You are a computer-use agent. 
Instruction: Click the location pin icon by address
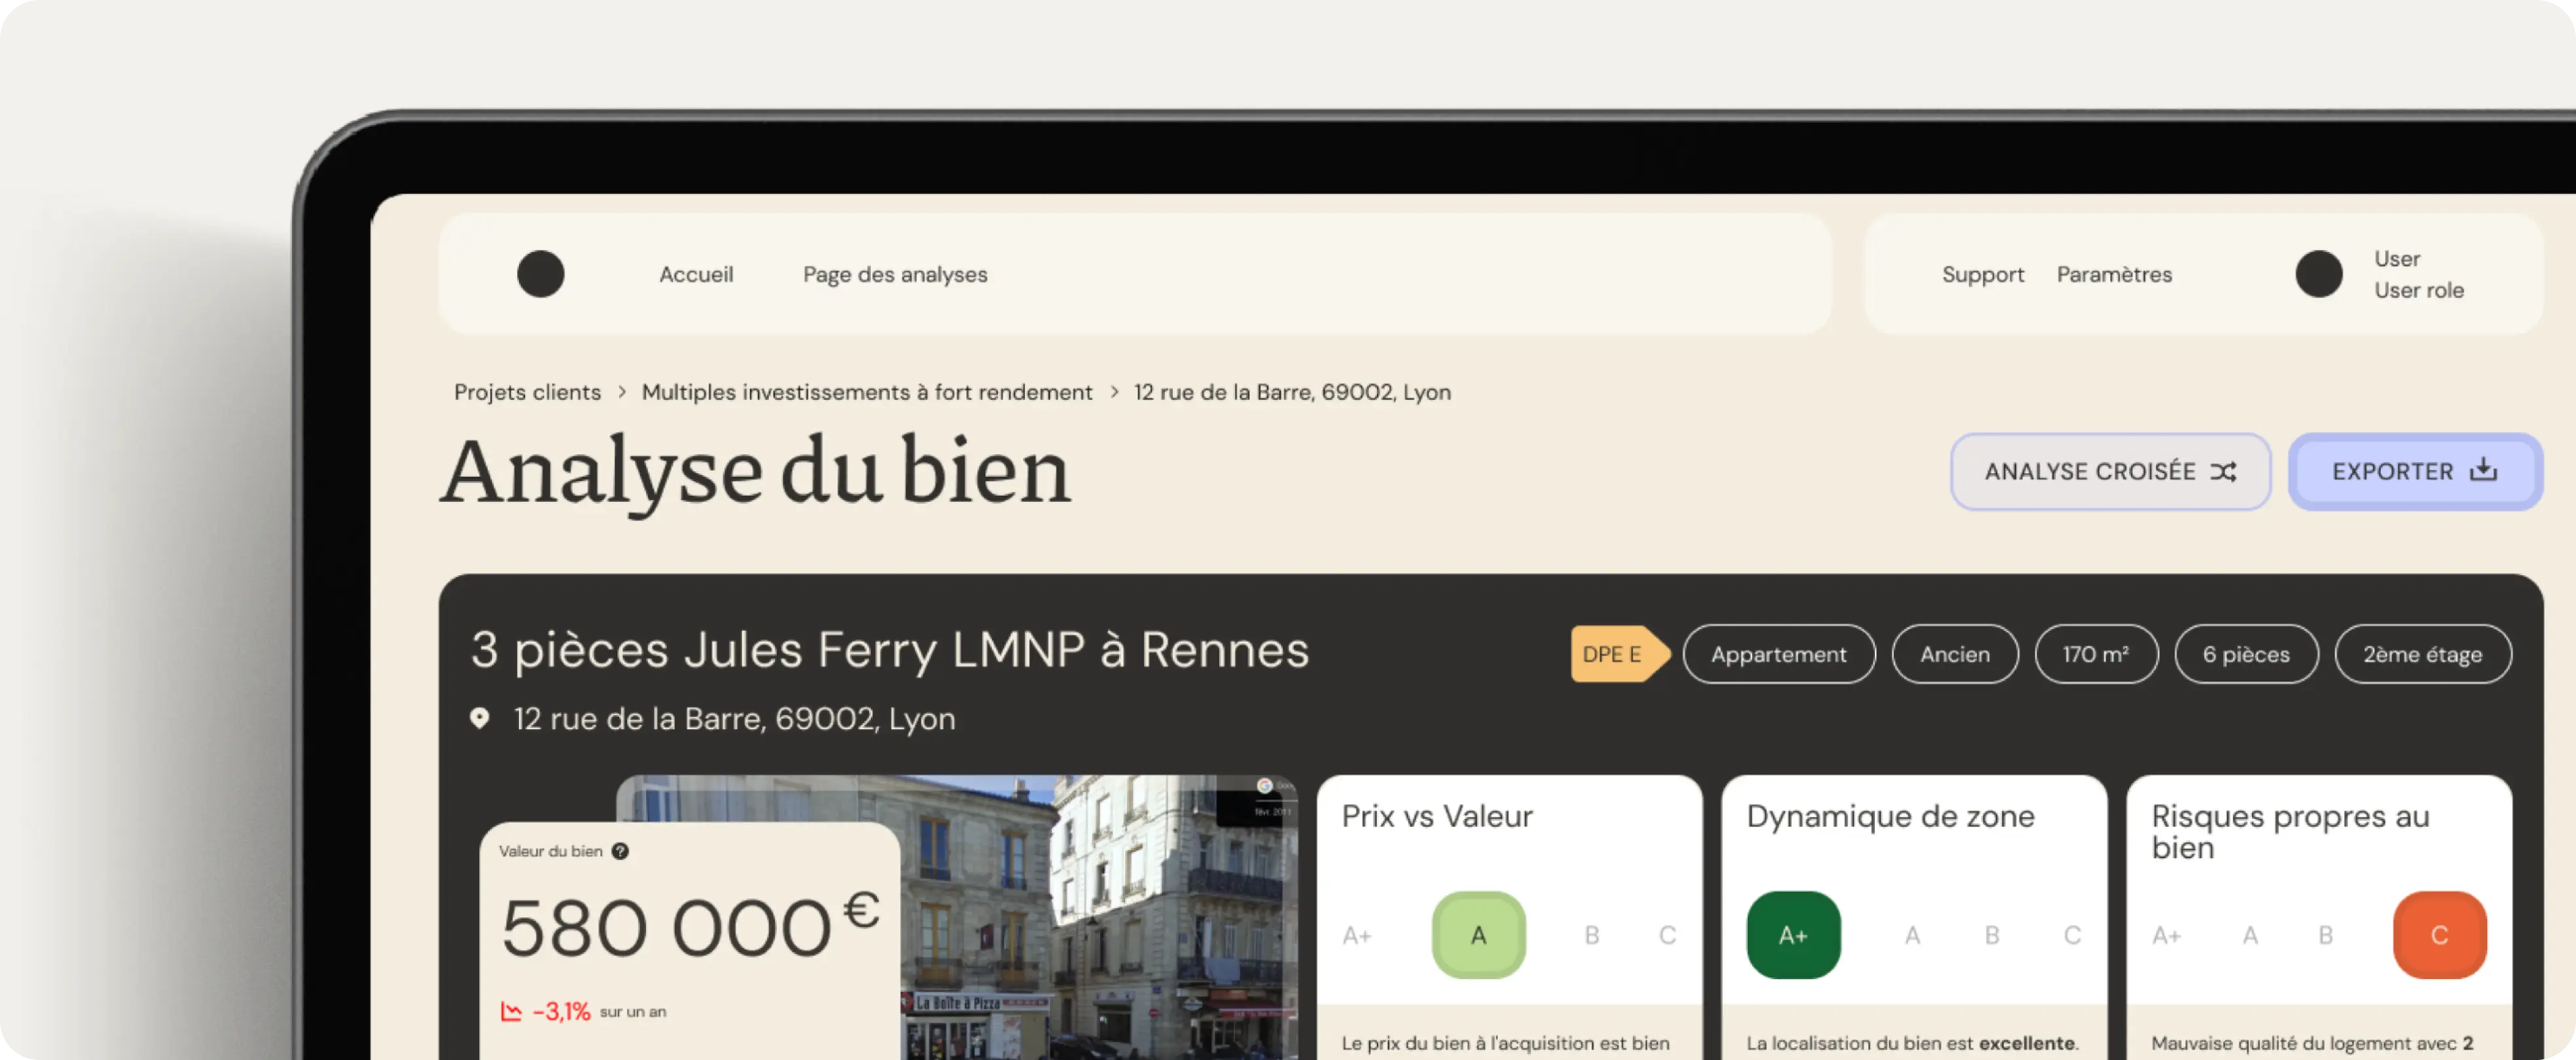click(x=480, y=718)
